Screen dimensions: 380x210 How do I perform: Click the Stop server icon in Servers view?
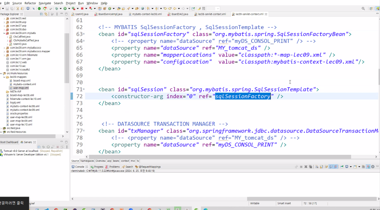(58, 147)
